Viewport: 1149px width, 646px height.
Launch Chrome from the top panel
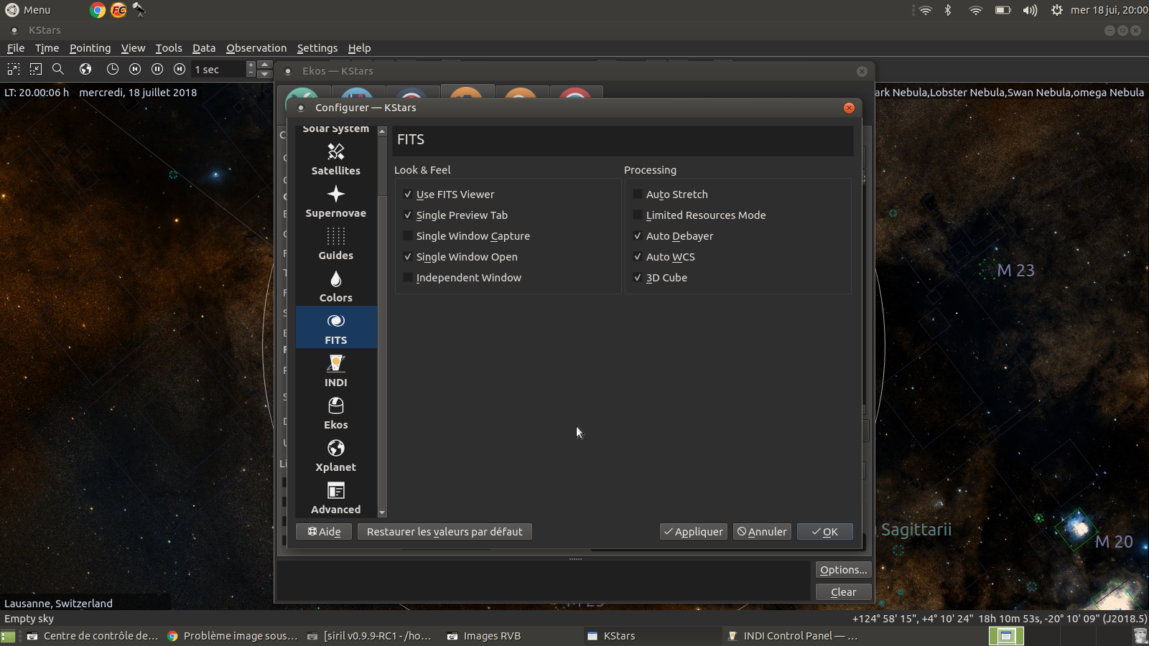98,10
